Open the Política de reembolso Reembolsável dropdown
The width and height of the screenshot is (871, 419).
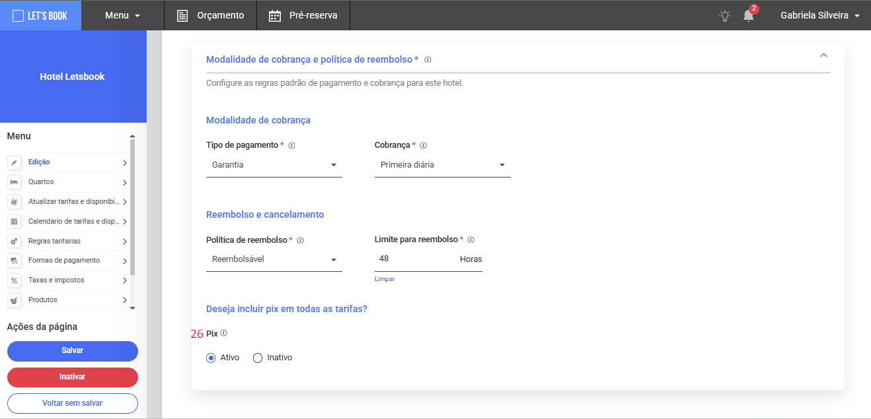[274, 259]
